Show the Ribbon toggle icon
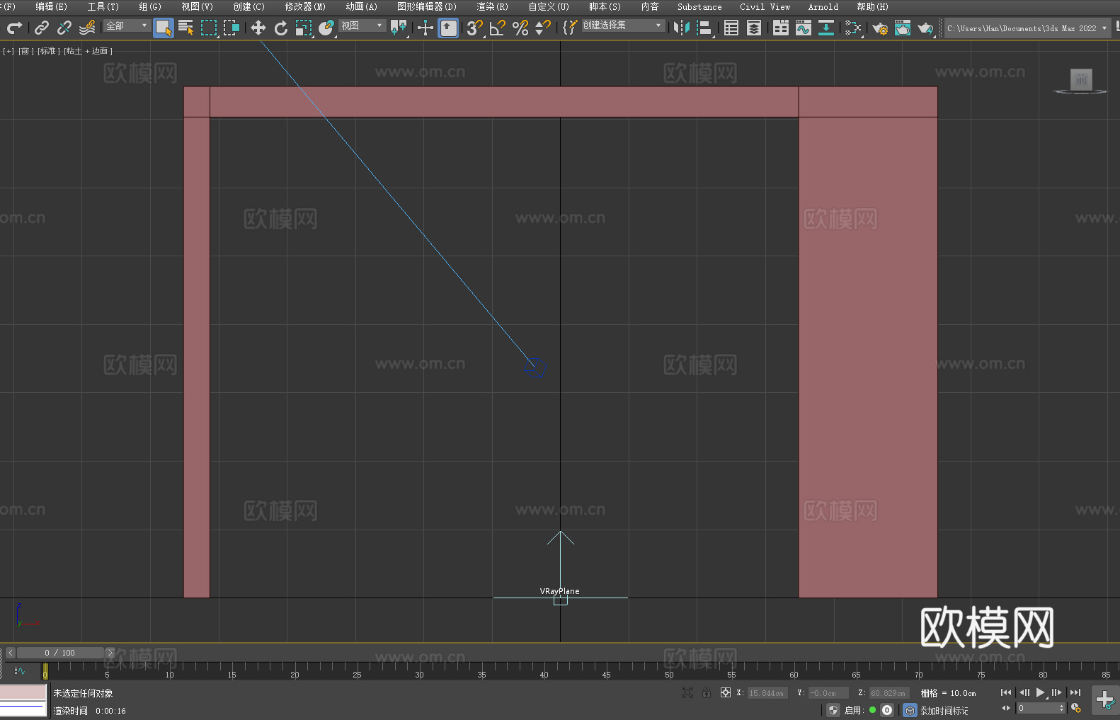 pos(781,28)
